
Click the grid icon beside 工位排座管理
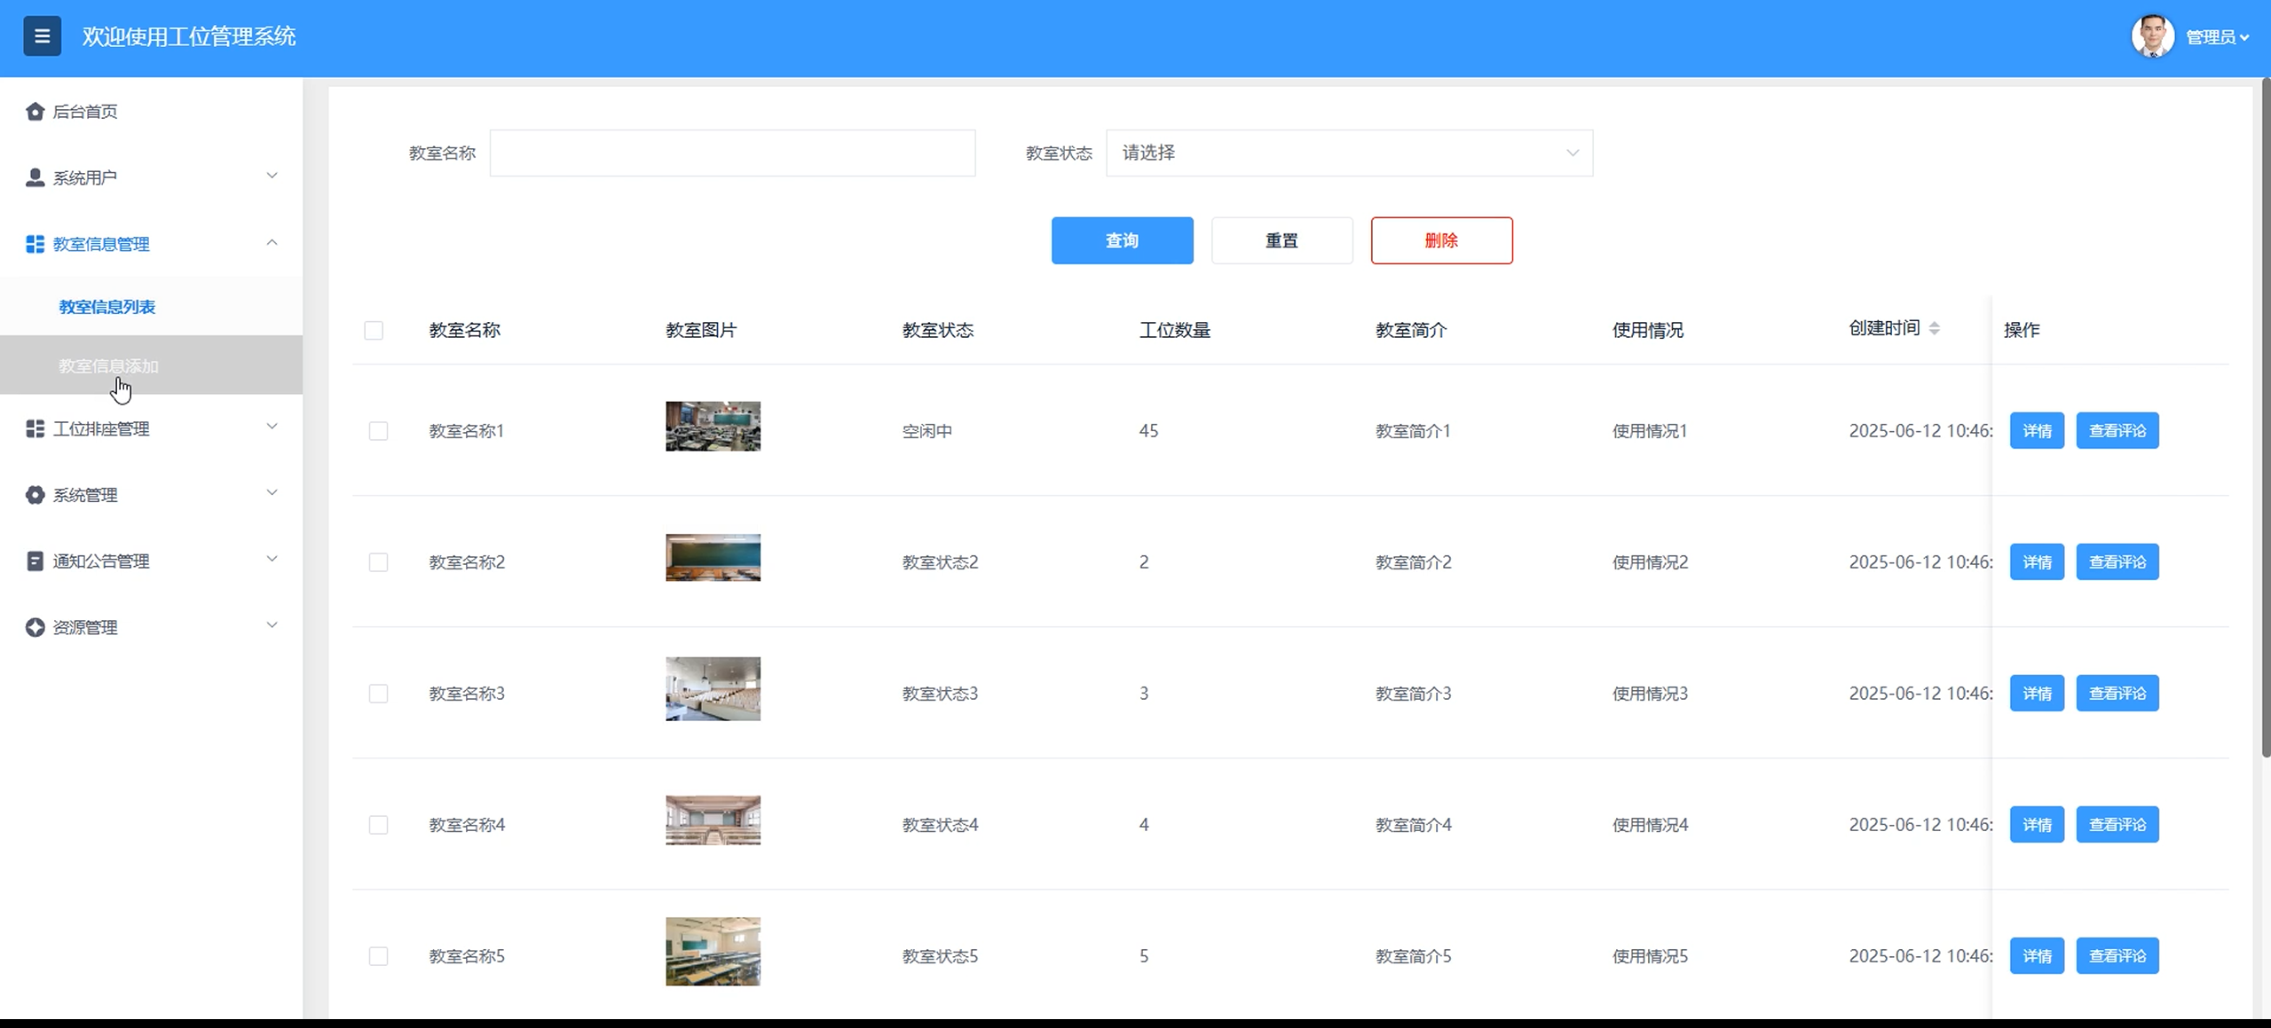click(x=35, y=429)
